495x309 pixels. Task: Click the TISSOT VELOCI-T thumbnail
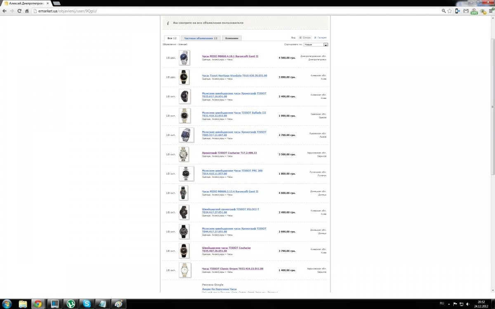(184, 212)
